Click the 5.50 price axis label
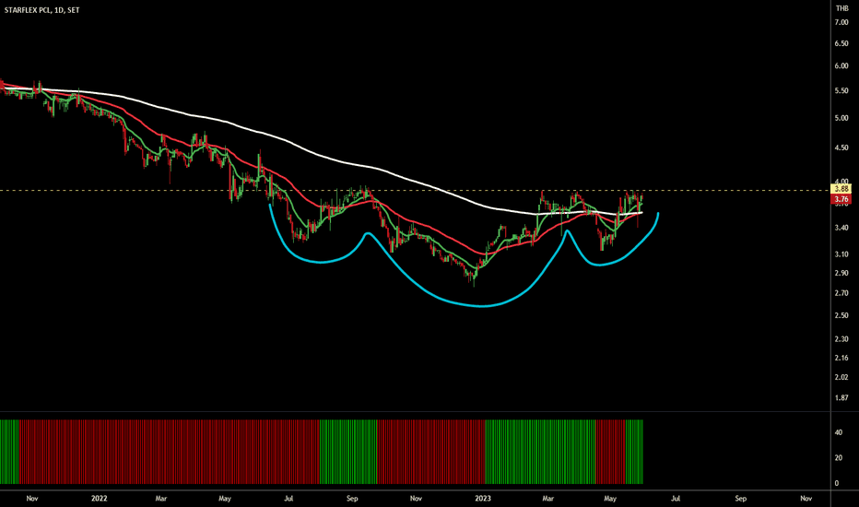Screen dimensions: 859x507 click(841, 90)
